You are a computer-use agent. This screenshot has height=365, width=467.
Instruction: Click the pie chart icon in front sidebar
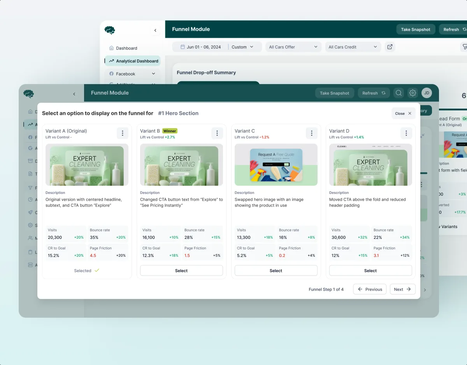point(30,200)
